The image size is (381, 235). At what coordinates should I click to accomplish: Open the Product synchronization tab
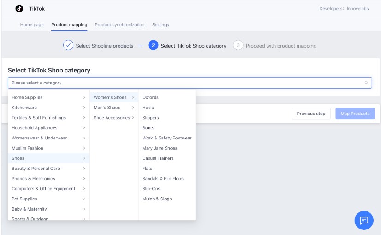click(119, 25)
